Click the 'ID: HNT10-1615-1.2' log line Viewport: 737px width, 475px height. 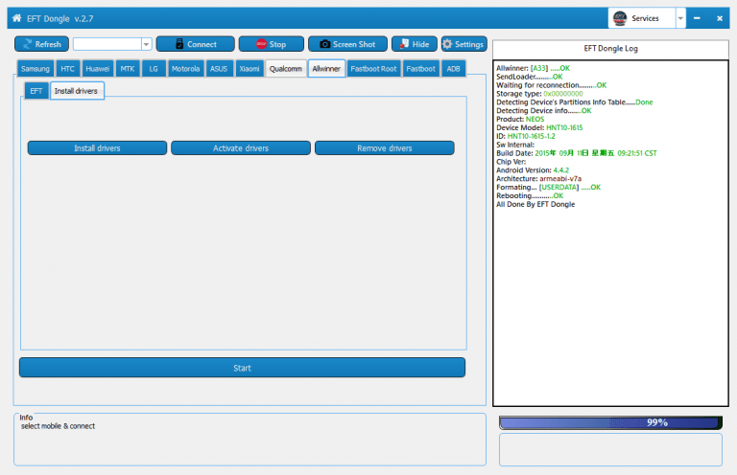coord(526,136)
